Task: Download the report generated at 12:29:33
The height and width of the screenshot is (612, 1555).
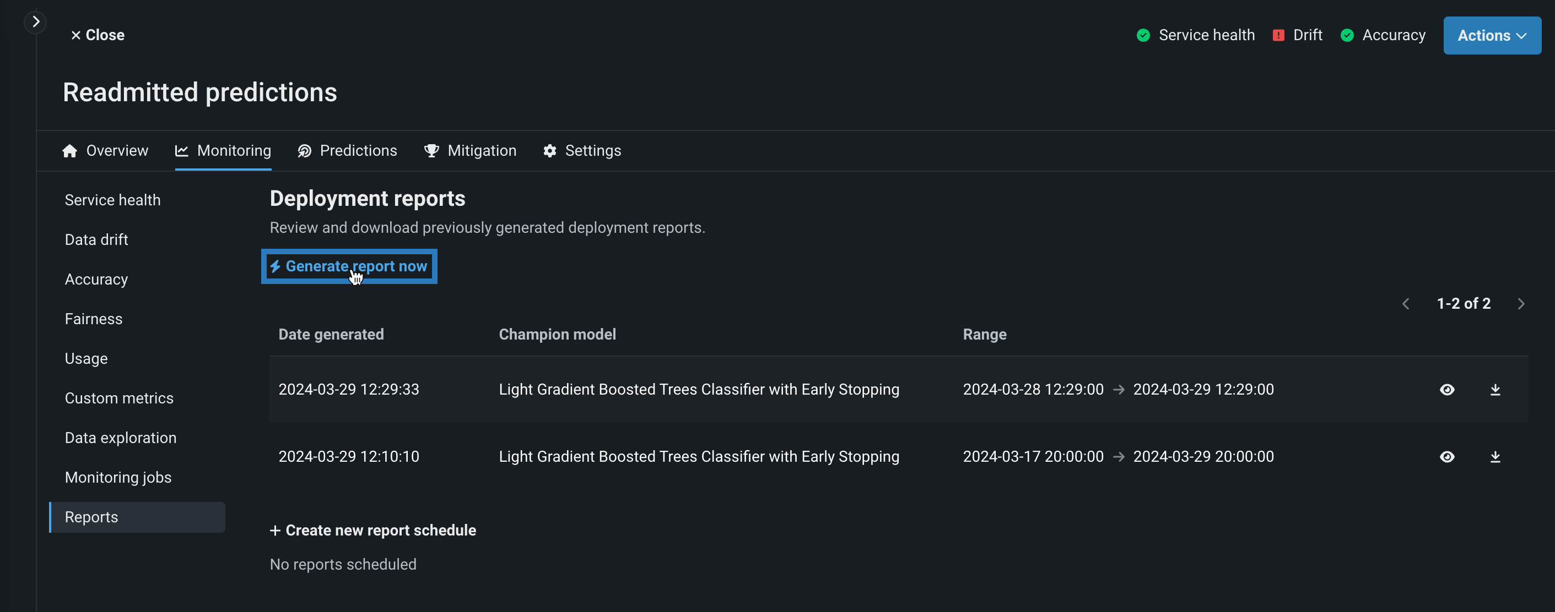Action: [1494, 390]
